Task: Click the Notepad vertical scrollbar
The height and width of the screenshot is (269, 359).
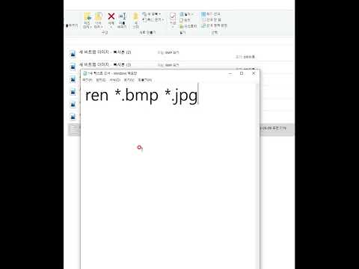Action: click(x=257, y=176)
